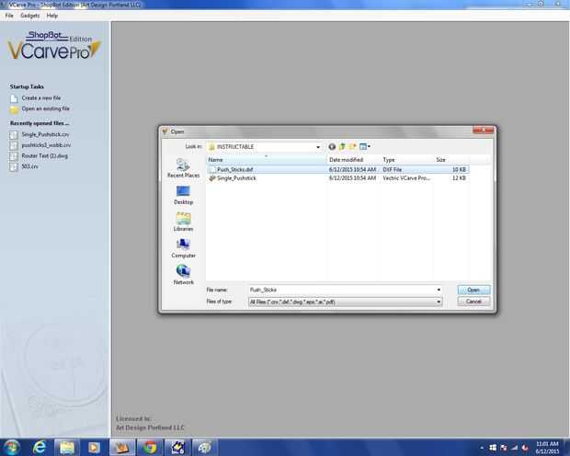
Task: Open the View Menu icon dropdown
Action: 364,146
